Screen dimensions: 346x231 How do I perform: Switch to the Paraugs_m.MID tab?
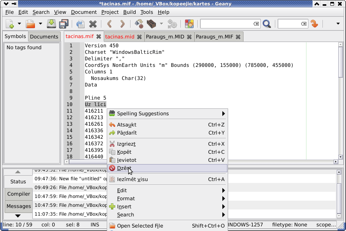point(165,37)
